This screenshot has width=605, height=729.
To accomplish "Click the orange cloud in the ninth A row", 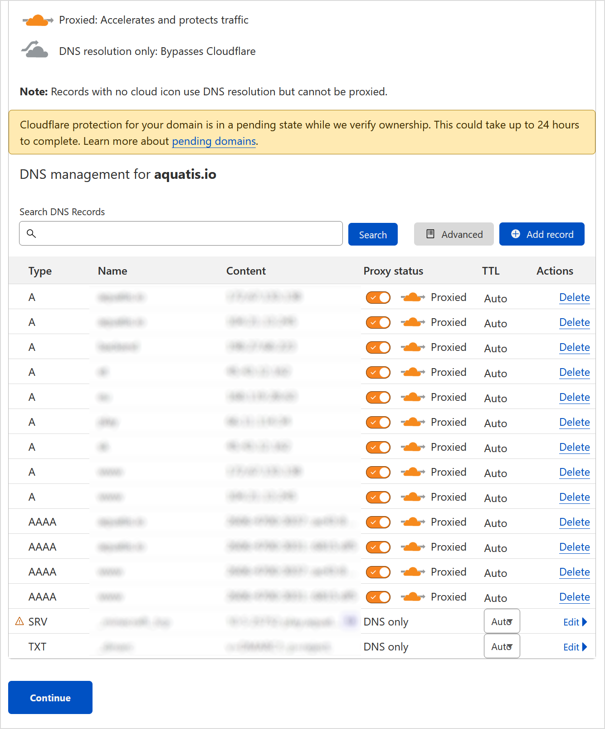I will pyautogui.click(x=413, y=497).
